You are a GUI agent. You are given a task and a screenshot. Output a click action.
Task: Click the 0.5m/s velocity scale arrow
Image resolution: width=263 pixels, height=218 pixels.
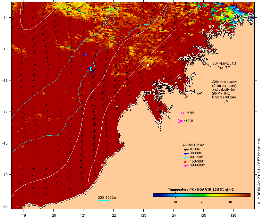(x=222, y=101)
